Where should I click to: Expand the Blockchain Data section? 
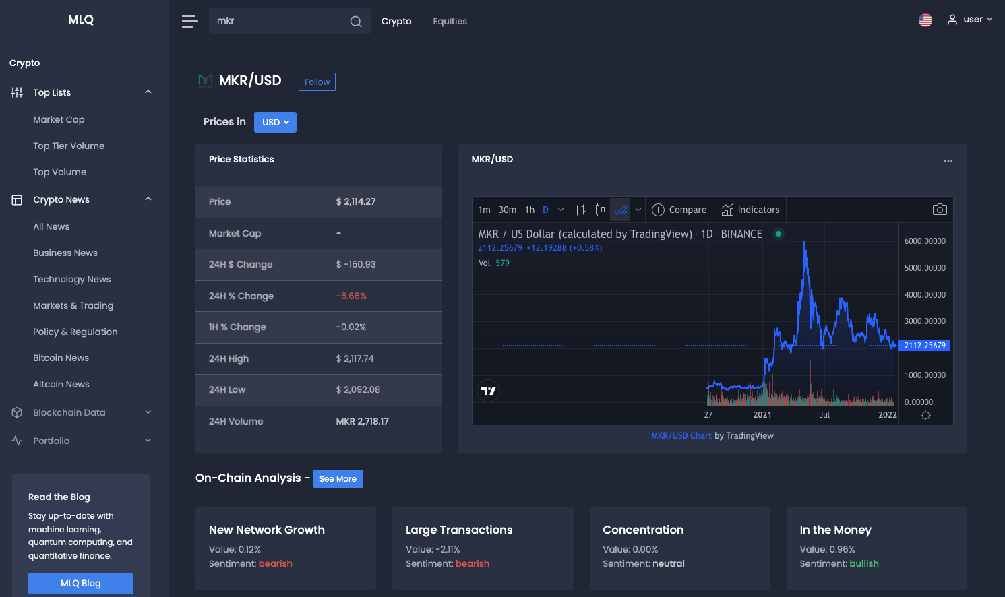click(x=148, y=412)
